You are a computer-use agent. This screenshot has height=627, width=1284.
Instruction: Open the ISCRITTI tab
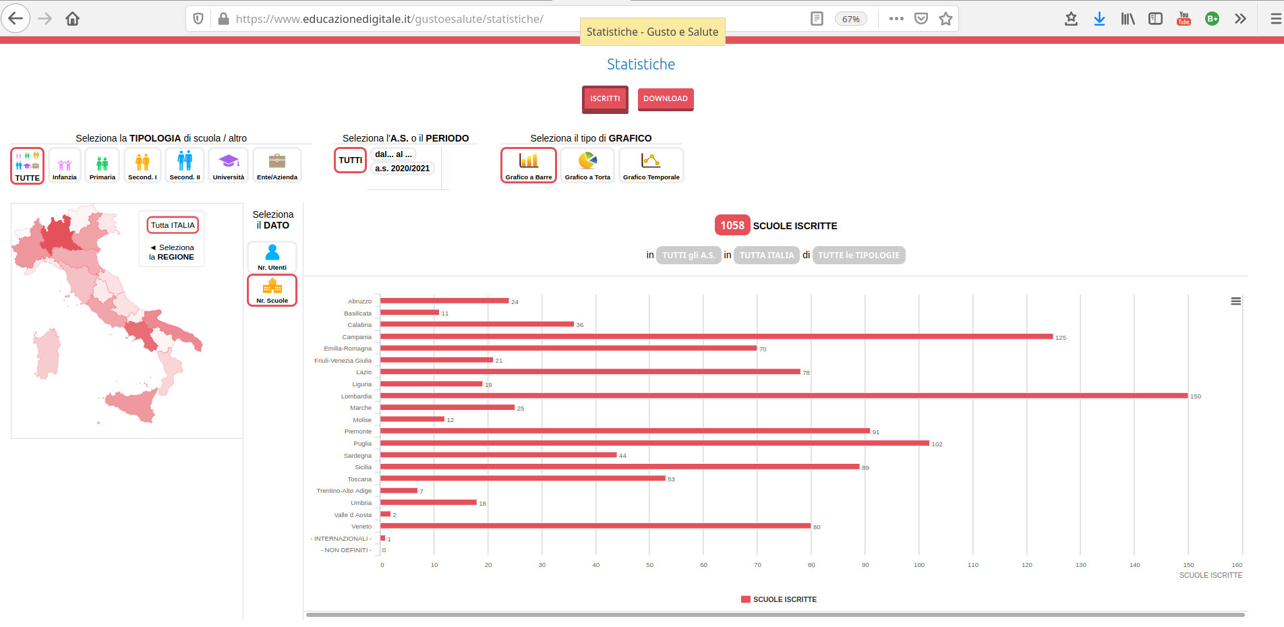pyautogui.click(x=605, y=99)
